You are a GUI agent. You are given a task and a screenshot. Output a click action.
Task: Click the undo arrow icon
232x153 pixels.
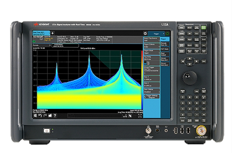coord(40,116)
